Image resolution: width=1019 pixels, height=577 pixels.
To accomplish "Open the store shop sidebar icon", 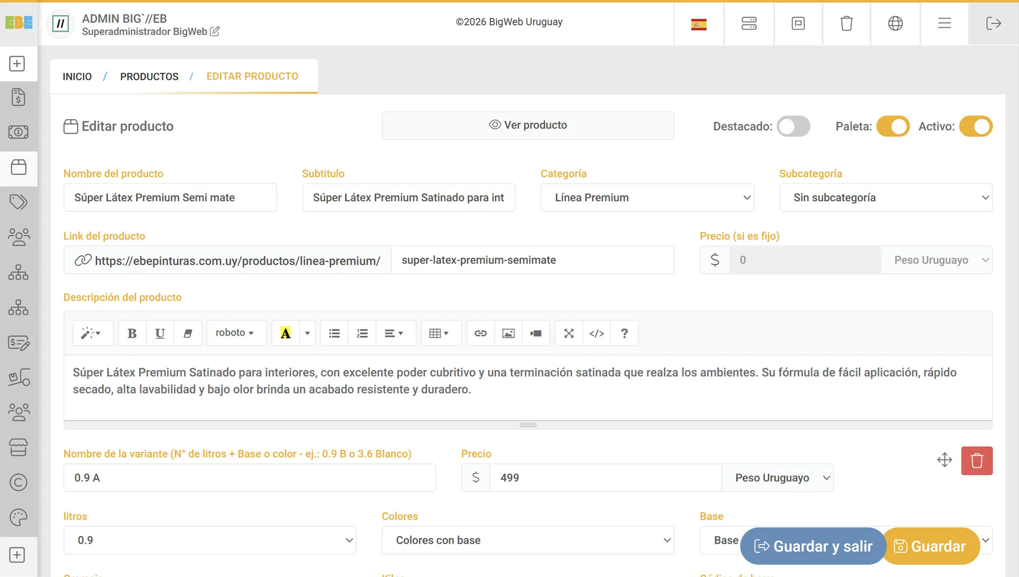I will tap(18, 447).
